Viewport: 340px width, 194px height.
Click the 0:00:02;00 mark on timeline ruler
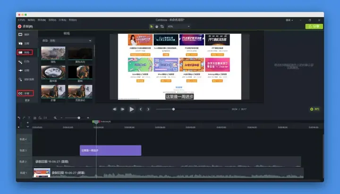(68, 128)
